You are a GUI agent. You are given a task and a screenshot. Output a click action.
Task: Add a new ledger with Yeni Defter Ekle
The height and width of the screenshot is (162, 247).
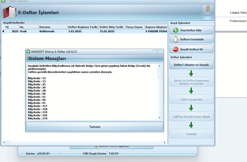click(191, 30)
